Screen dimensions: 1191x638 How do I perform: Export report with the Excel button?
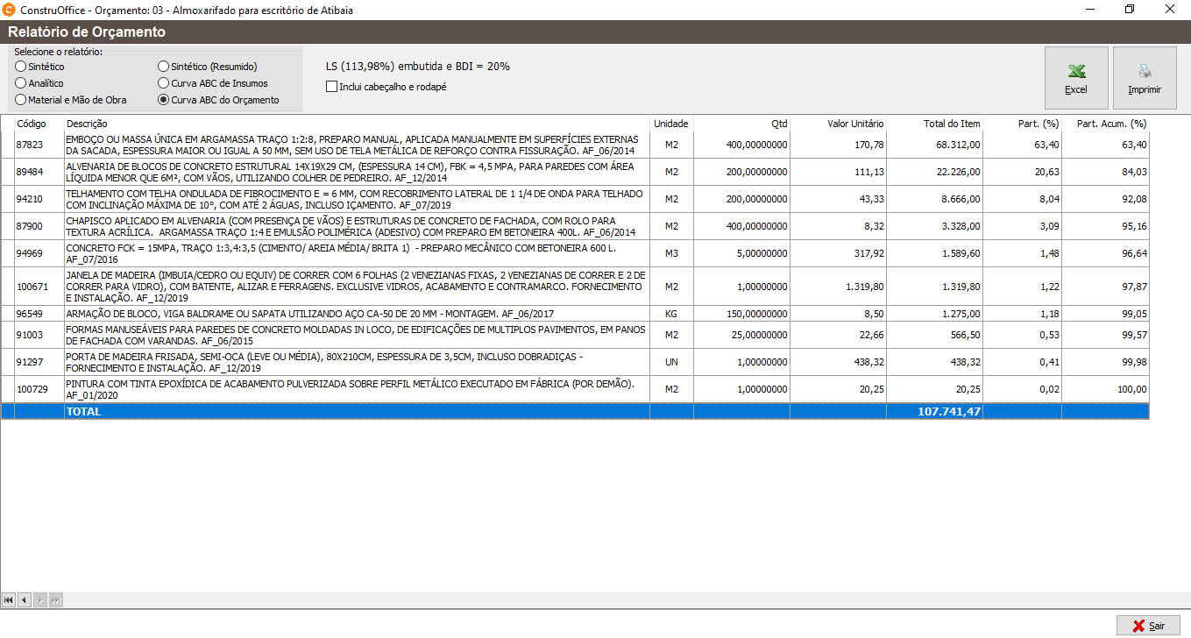pos(1076,78)
